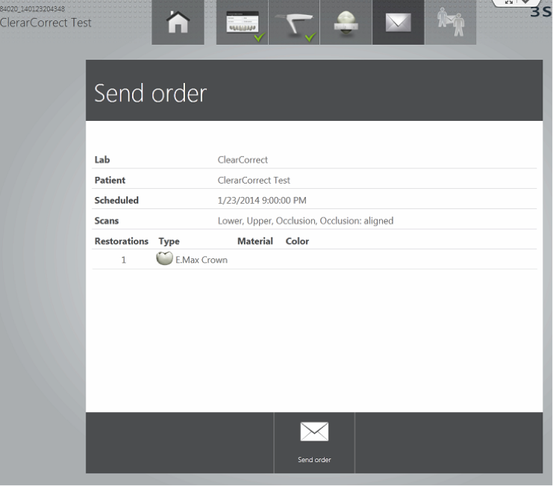Click the Material column header
553x486 pixels.
255,241
